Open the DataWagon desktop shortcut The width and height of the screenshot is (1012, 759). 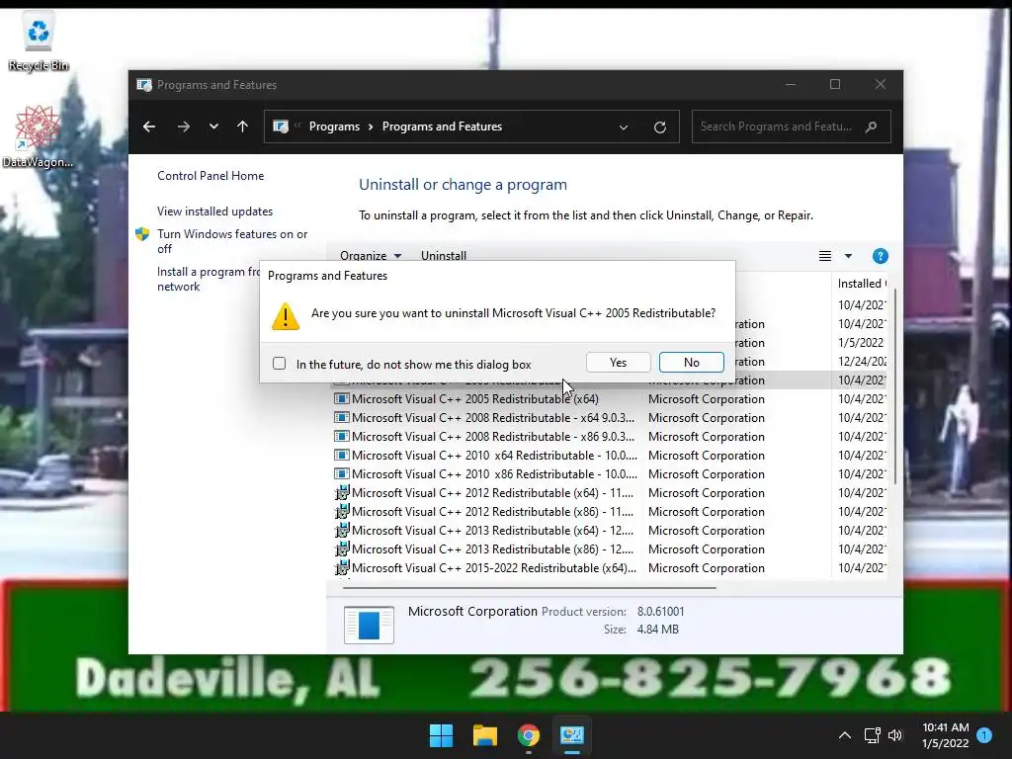(x=38, y=136)
